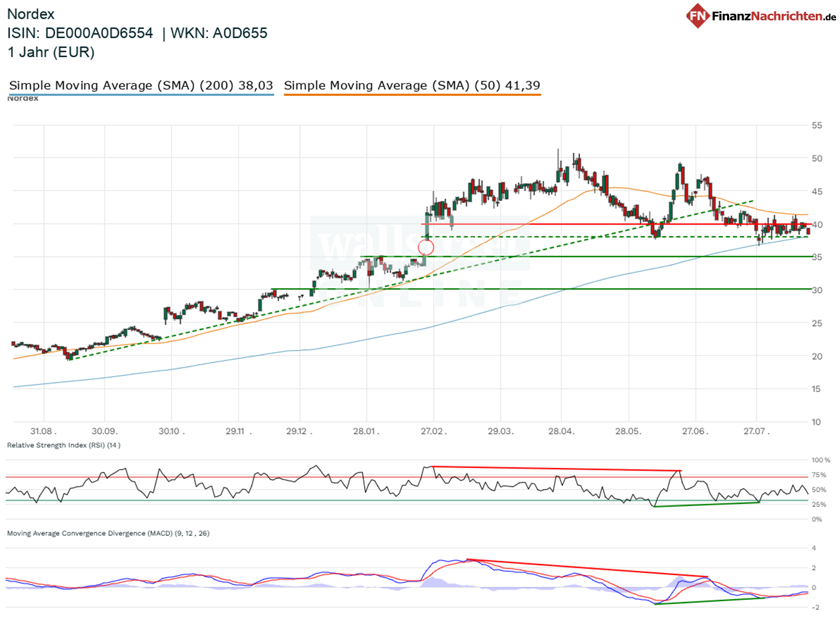Click the 27.02. date axis label
This screenshot has height=617, width=840.
pyautogui.click(x=433, y=431)
